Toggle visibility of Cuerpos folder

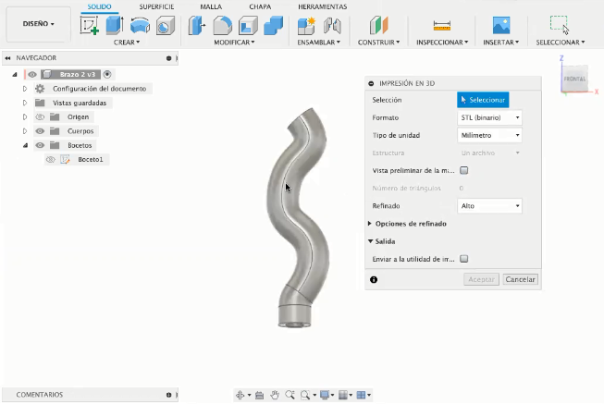40,131
